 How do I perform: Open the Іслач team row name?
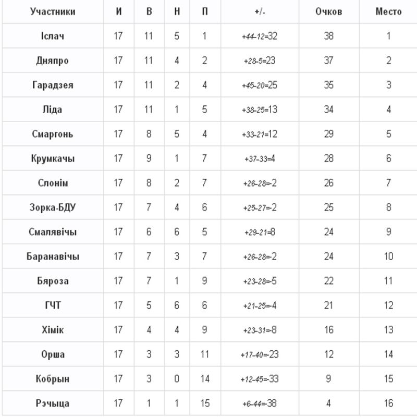53,36
